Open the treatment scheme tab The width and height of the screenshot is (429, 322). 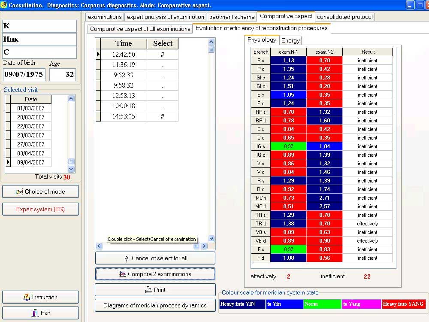point(232,17)
